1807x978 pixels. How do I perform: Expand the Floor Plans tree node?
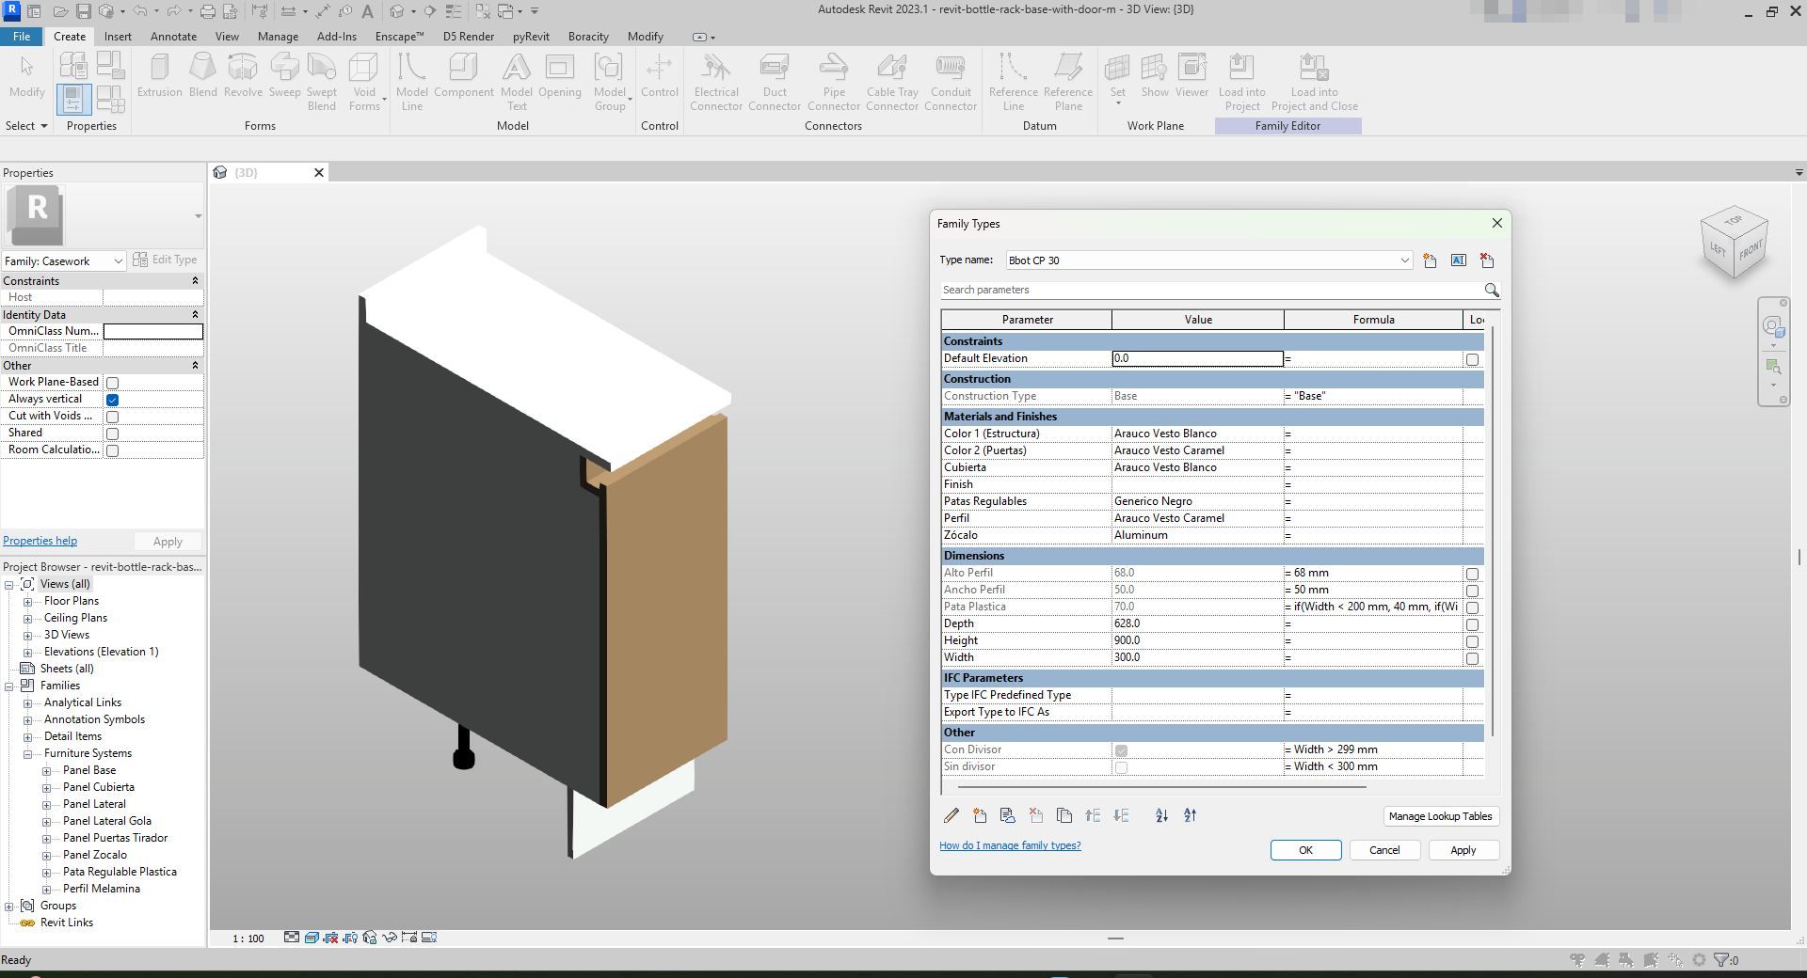point(28,602)
